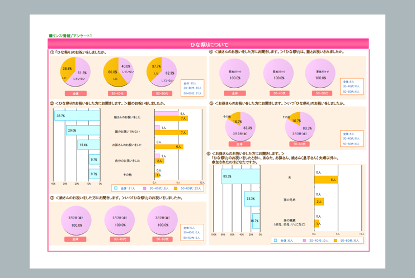
Task: Select the 娘さんのお祝いをした row label
Action: click(x=128, y=117)
